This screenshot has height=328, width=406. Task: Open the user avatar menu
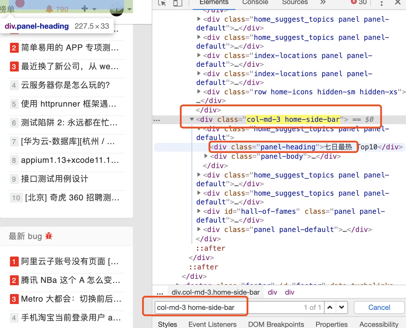point(117,9)
